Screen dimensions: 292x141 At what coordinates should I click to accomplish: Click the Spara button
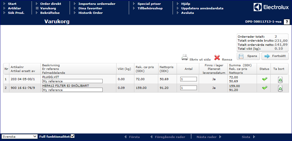248,56
